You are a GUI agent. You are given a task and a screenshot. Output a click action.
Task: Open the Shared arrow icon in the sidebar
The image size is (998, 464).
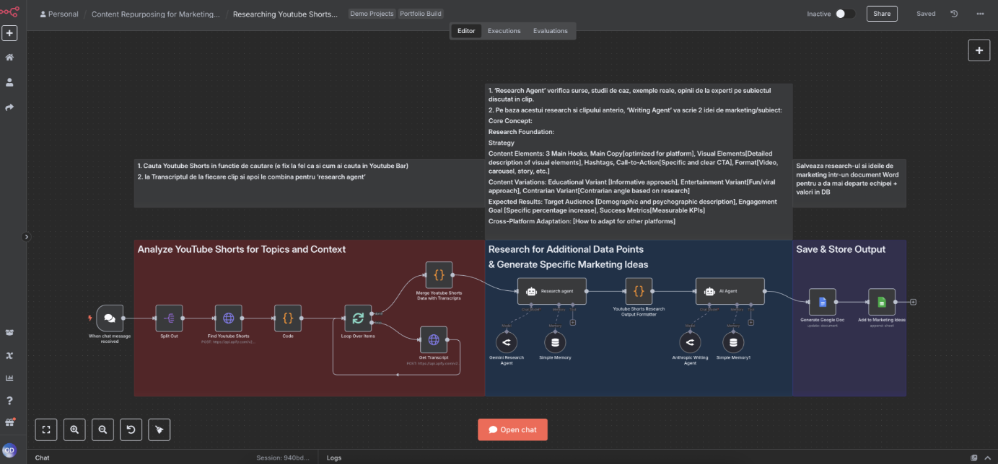click(x=9, y=107)
